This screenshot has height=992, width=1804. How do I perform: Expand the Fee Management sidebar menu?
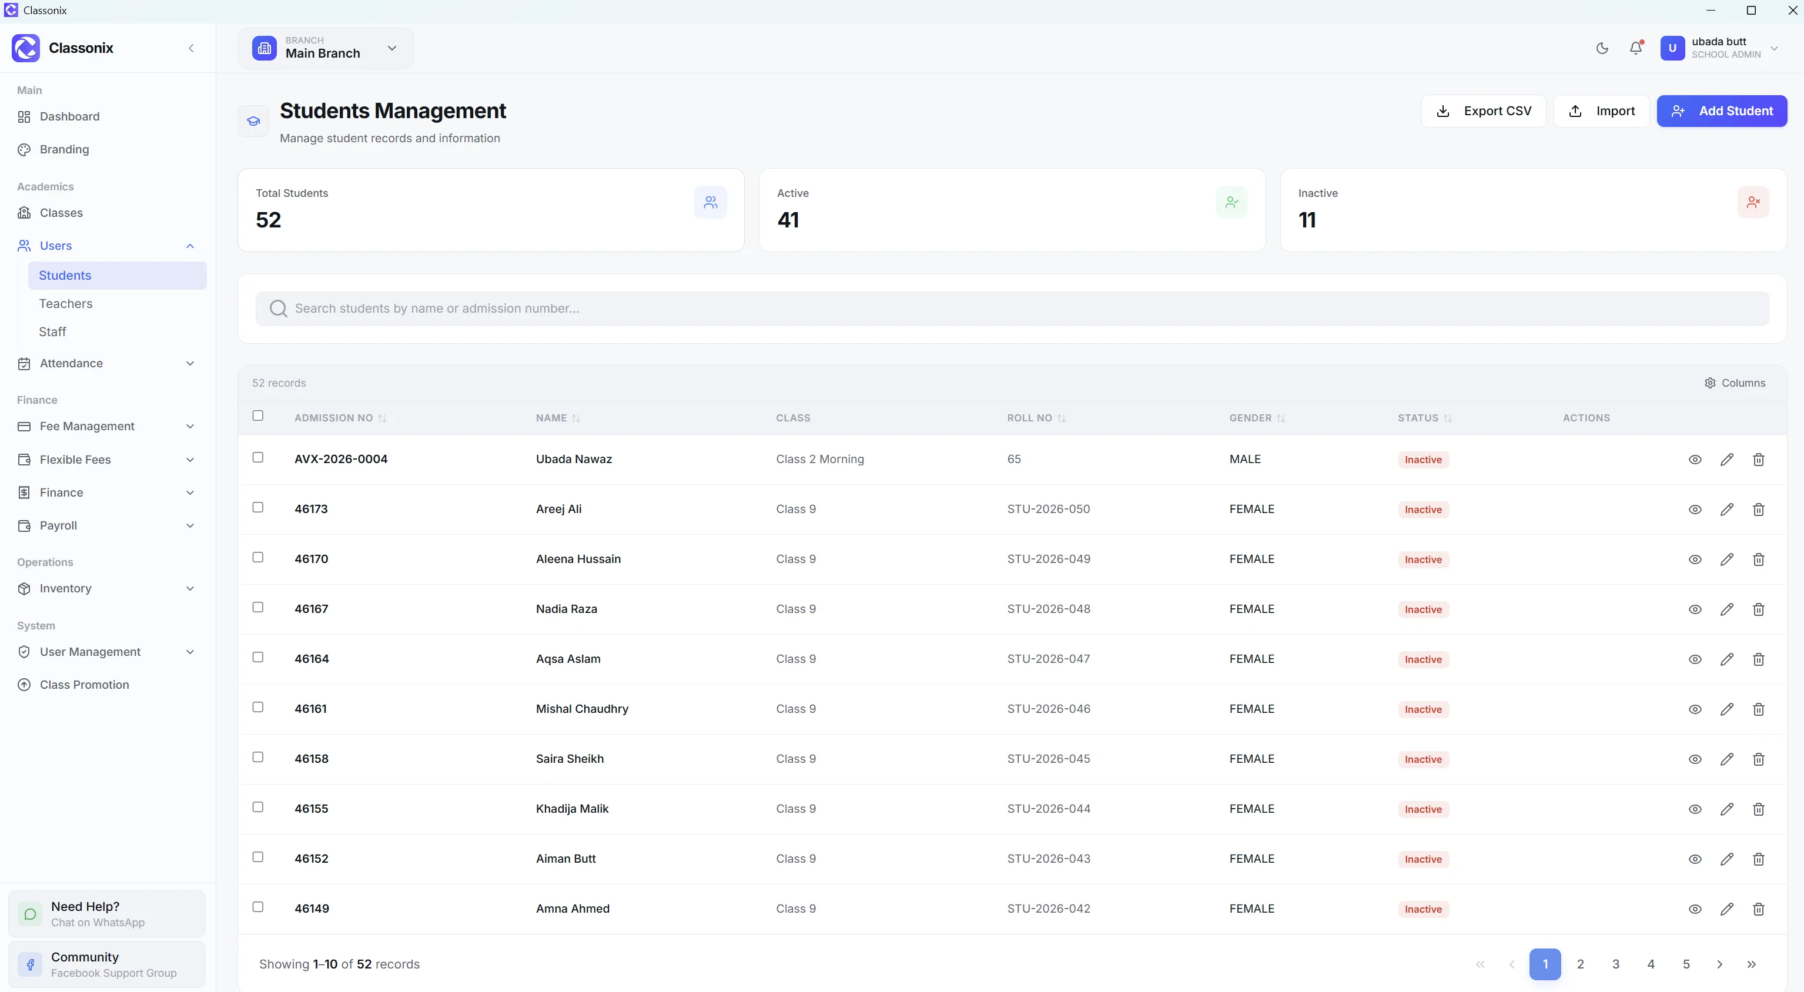click(x=106, y=426)
